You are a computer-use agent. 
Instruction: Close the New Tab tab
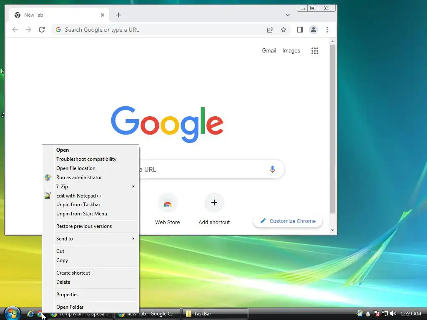tap(103, 15)
